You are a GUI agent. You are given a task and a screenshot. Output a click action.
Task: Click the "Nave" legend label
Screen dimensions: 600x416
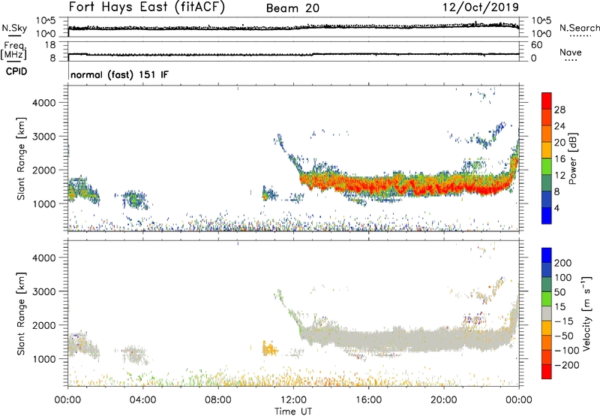[571, 52]
